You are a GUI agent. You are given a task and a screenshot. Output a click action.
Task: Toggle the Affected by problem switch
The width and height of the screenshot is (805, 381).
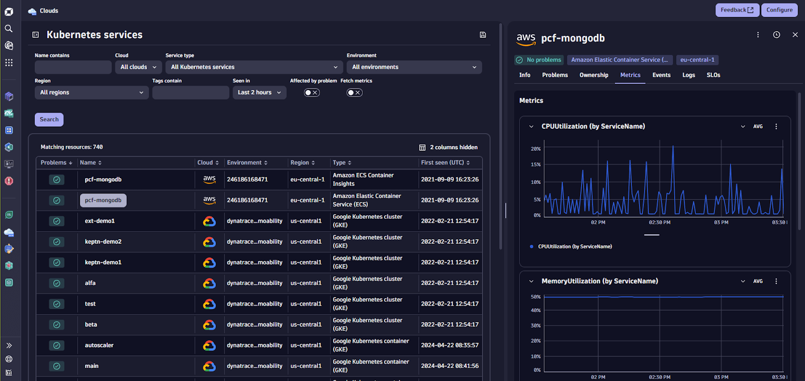coord(312,92)
